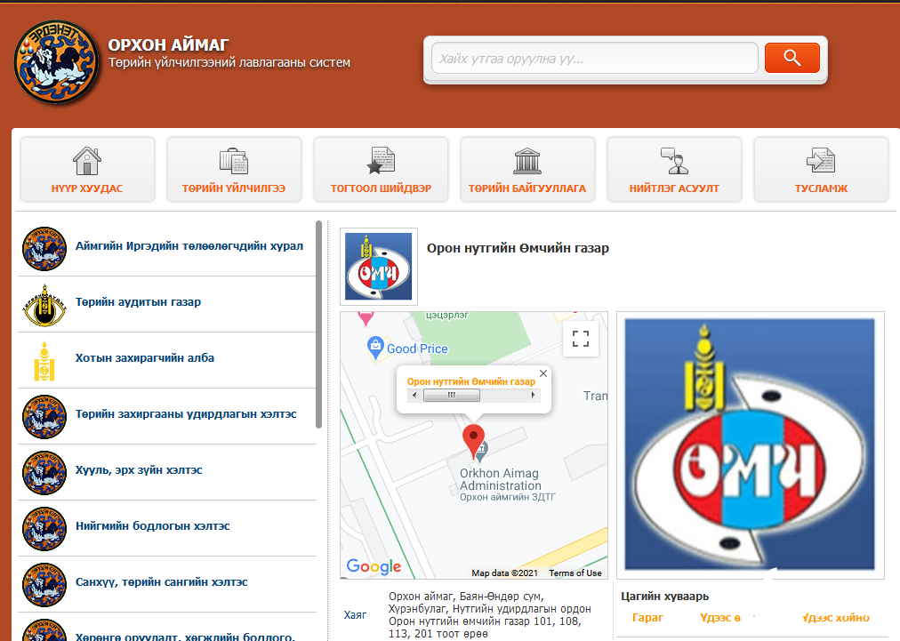The image size is (900, 641).
Task: Click left arrow of info window scrollbar
Action: point(414,395)
